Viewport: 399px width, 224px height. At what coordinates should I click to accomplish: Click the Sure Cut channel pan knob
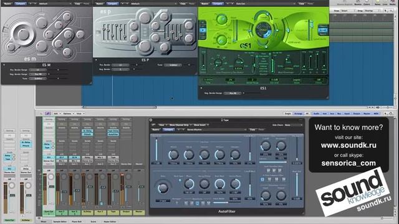(51, 177)
